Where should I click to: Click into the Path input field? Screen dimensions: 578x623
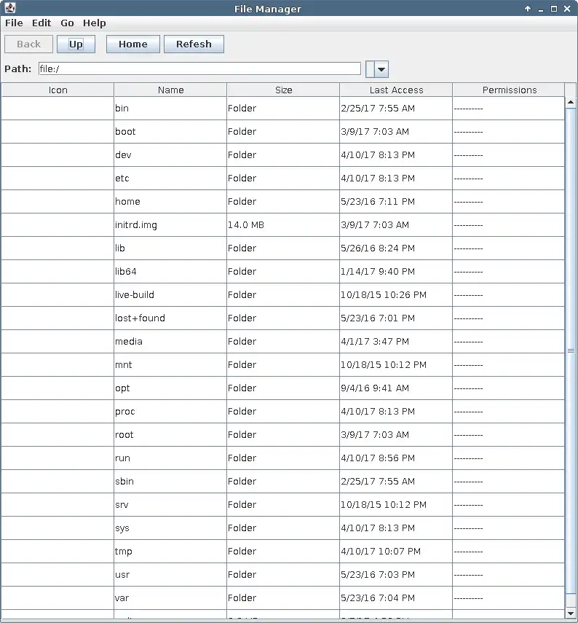click(x=199, y=68)
